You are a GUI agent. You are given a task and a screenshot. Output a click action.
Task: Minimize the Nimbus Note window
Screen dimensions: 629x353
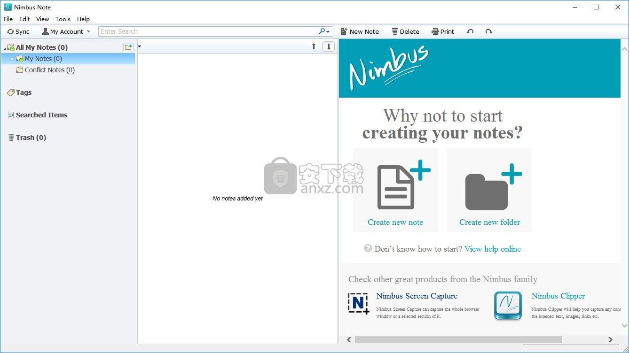pyautogui.click(x=575, y=7)
